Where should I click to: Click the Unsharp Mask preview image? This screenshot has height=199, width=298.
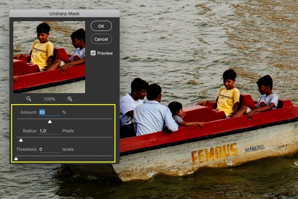point(49,57)
